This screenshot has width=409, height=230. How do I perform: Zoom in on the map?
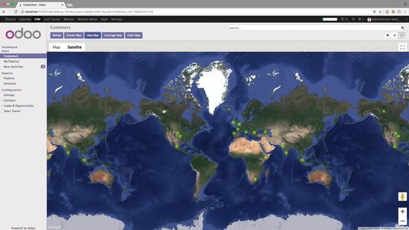click(403, 211)
